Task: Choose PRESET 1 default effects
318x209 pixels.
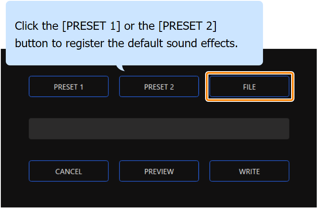Action: 69,87
